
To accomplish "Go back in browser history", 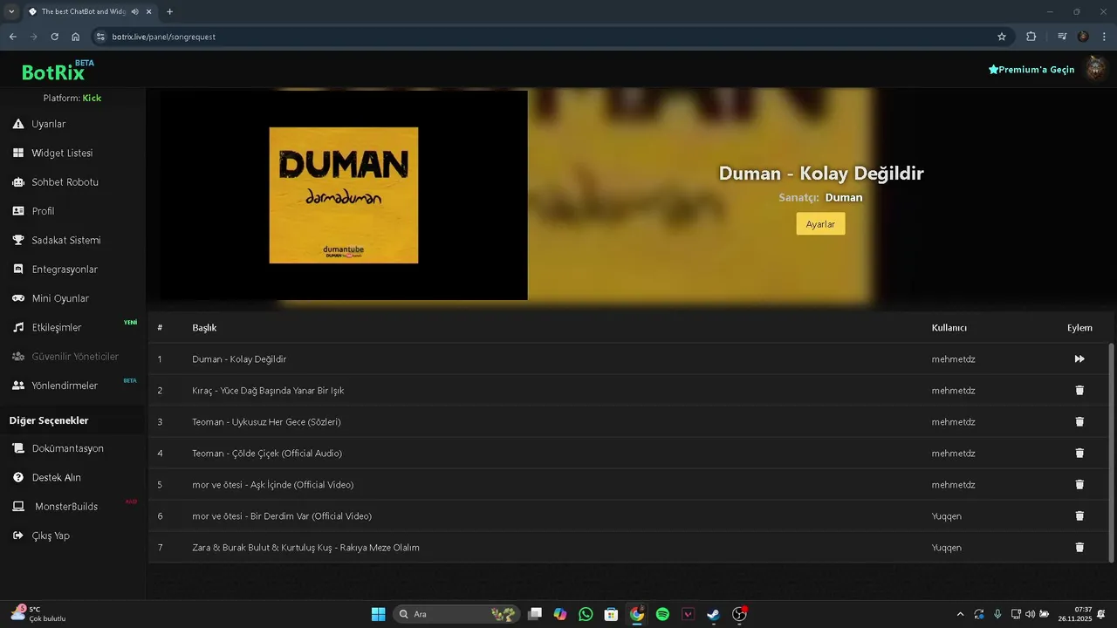I will (x=12, y=37).
